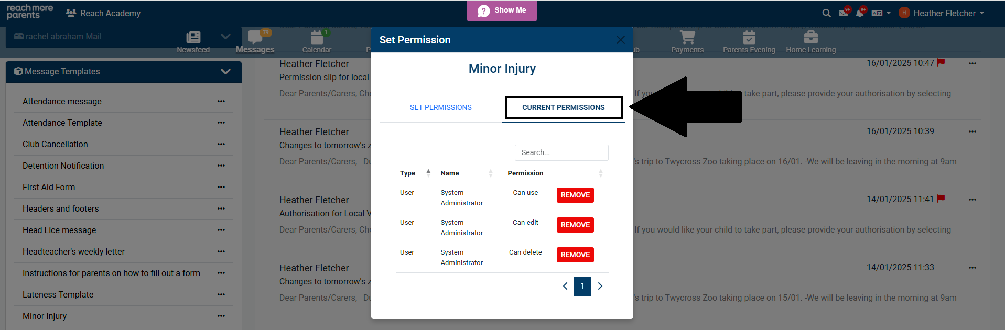Open the Newsfeed icon
Screen dimensions: 1005x330
point(193,38)
